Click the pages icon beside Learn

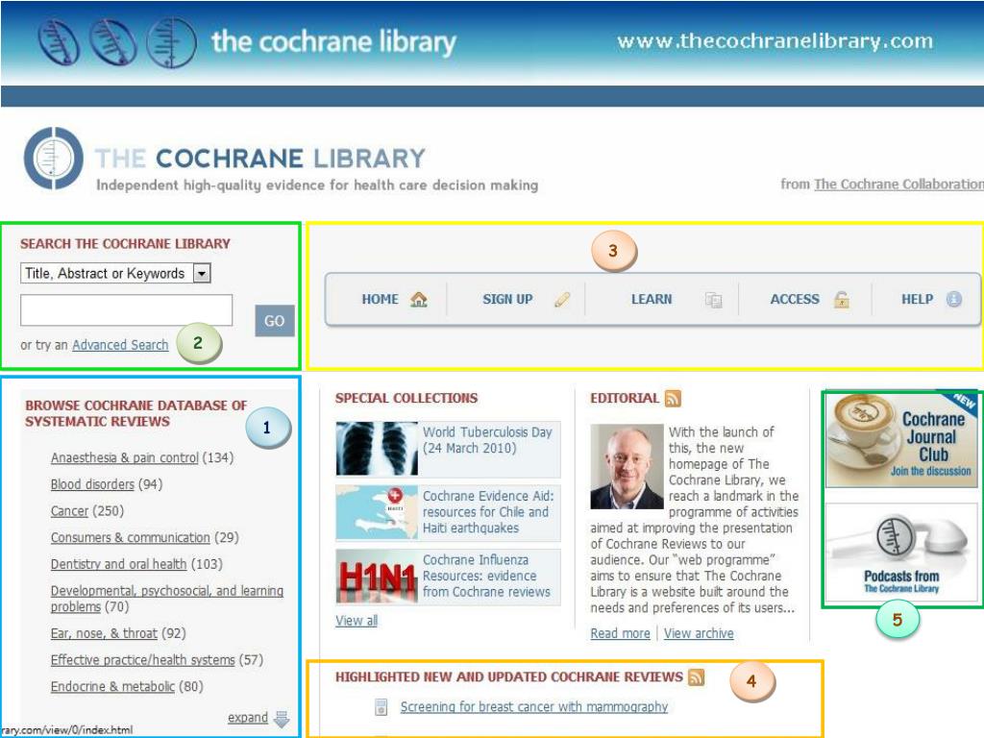coord(714,300)
